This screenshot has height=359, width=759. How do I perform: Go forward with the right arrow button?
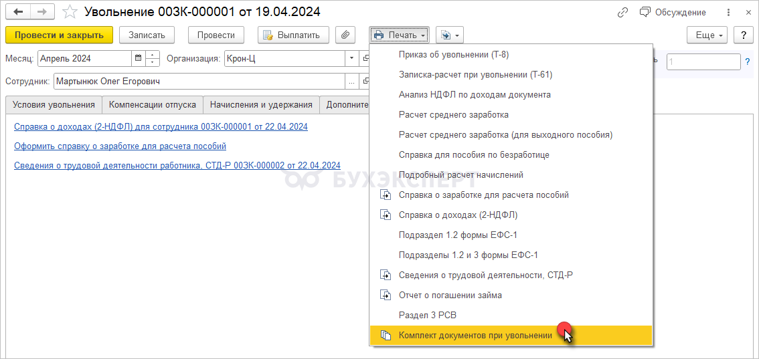pos(44,11)
